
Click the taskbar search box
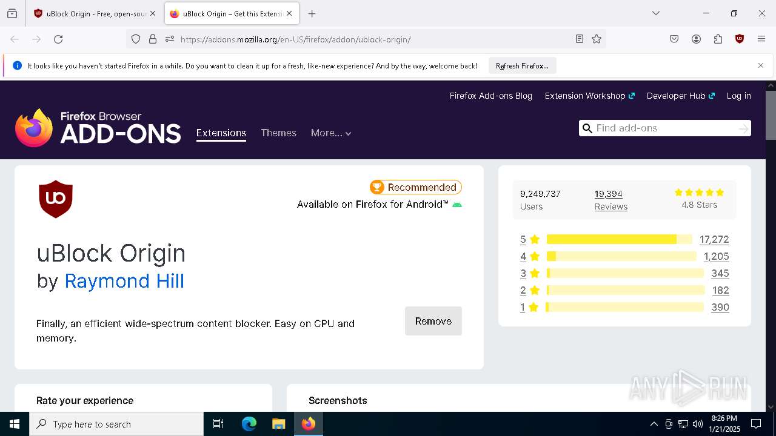click(x=116, y=424)
